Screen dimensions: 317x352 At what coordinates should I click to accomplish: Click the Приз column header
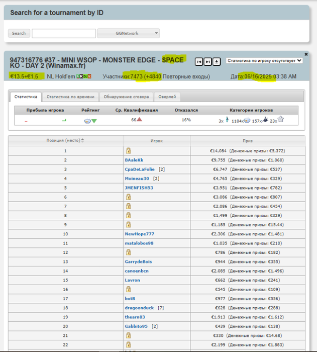[248, 141]
